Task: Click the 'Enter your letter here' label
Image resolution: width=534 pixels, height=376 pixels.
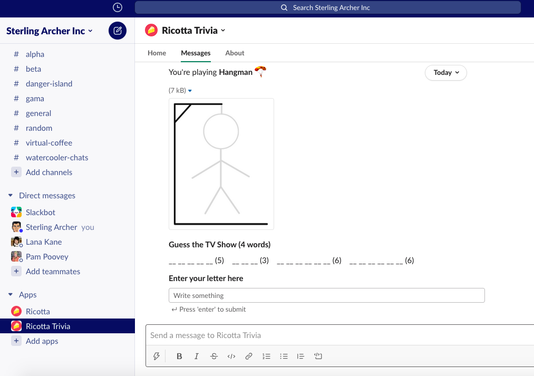Action: pos(206,278)
